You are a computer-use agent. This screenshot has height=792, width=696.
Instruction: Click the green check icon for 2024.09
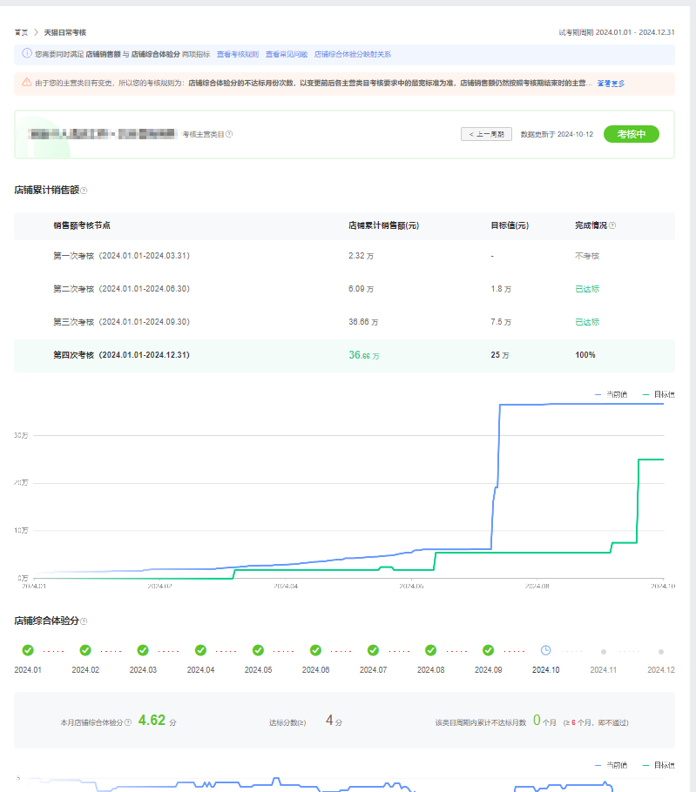(x=488, y=650)
